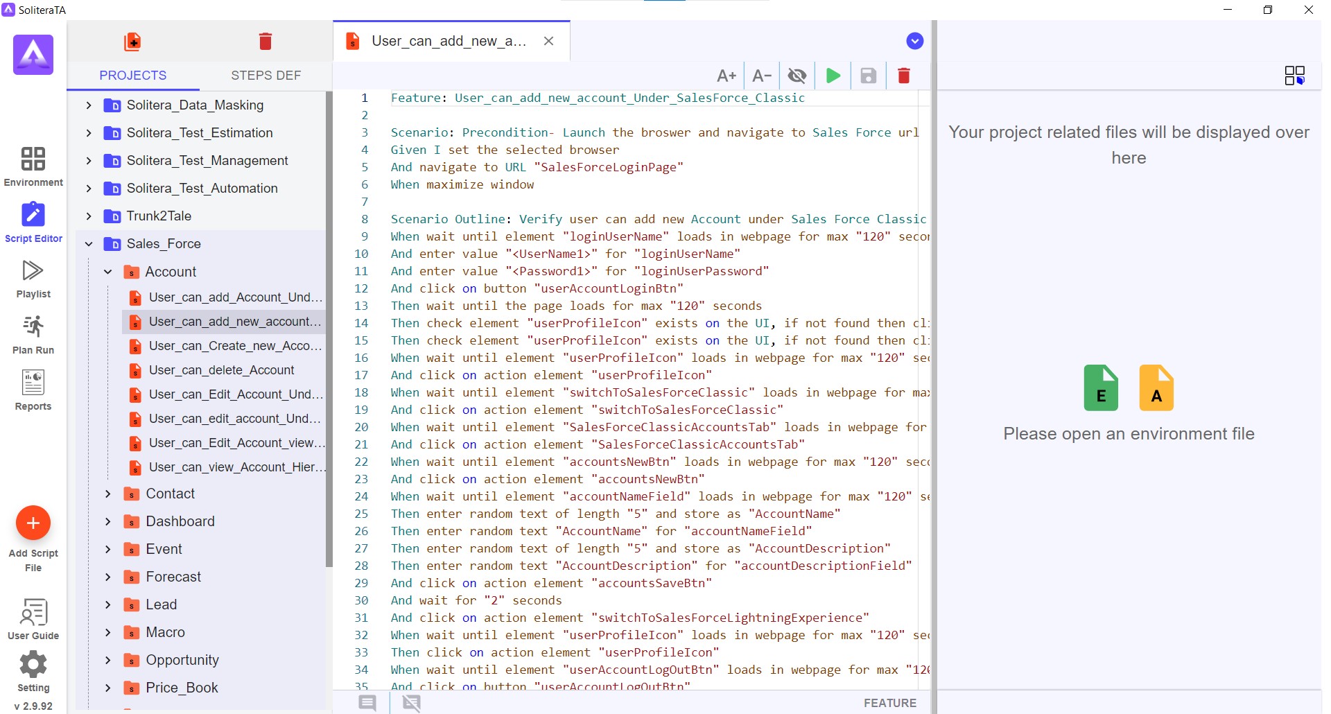The width and height of the screenshot is (1331, 714).
Task: Click editor line 1 Feature text
Action: [598, 98]
